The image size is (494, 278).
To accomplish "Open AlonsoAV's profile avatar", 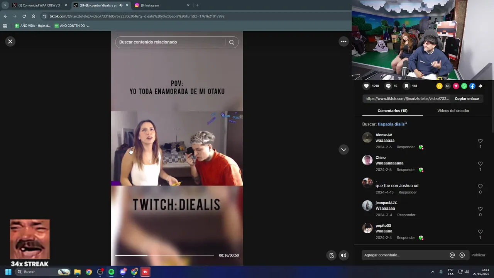I will tap(367, 137).
